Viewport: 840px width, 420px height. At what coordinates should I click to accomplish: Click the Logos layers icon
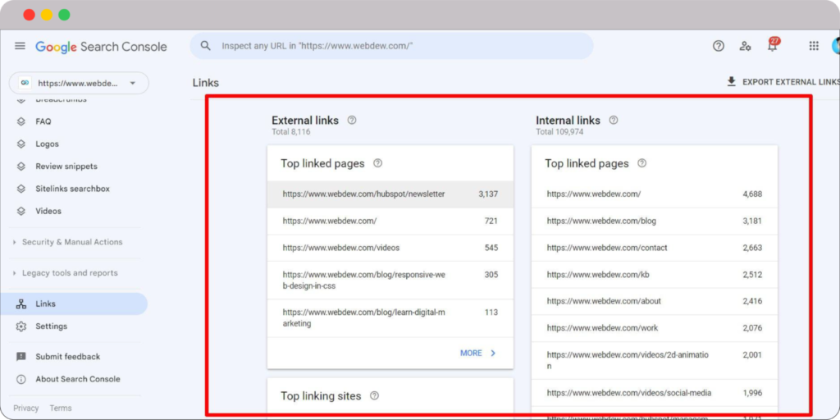tap(21, 144)
